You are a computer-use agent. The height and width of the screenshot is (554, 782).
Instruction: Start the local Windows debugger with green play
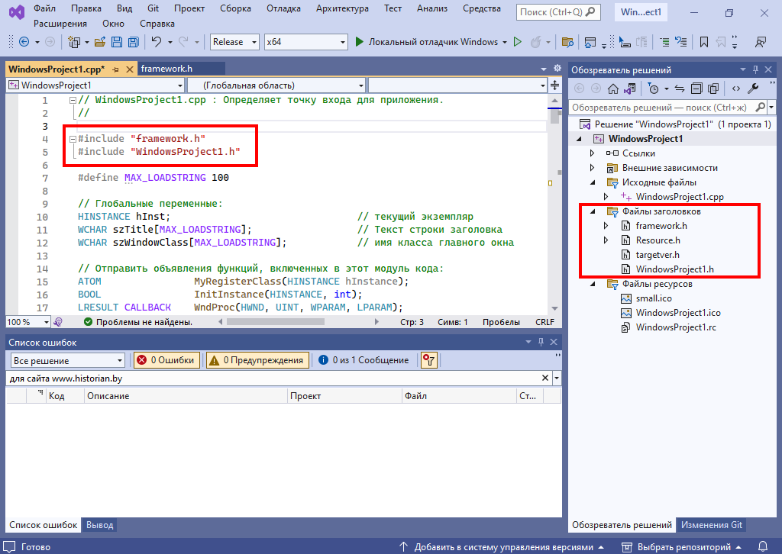[x=360, y=42]
